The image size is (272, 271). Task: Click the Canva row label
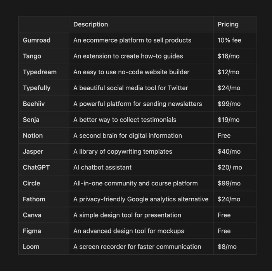tap(32, 215)
